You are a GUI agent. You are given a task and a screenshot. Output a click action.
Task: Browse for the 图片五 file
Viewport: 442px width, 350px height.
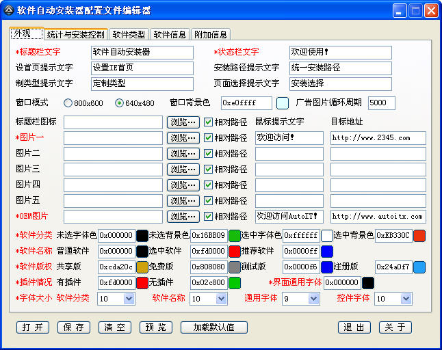[183, 201]
